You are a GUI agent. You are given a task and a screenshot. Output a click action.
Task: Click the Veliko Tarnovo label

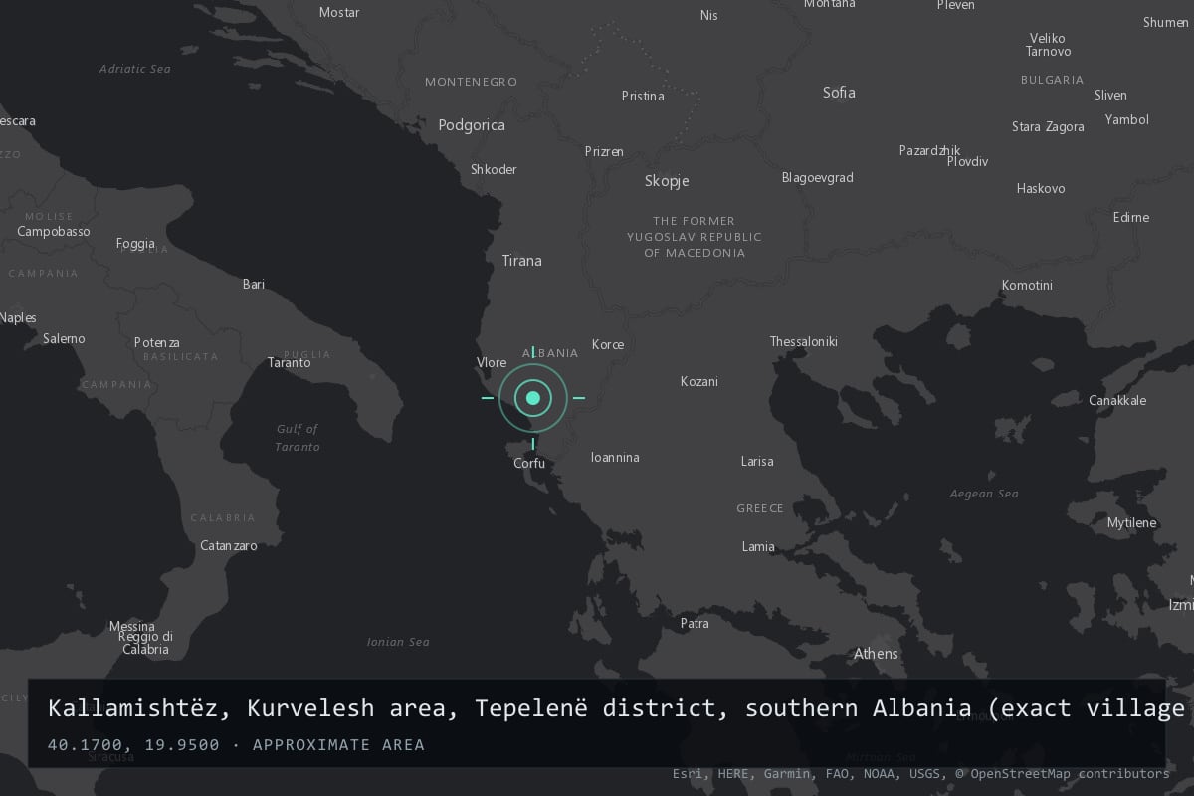point(1049,45)
